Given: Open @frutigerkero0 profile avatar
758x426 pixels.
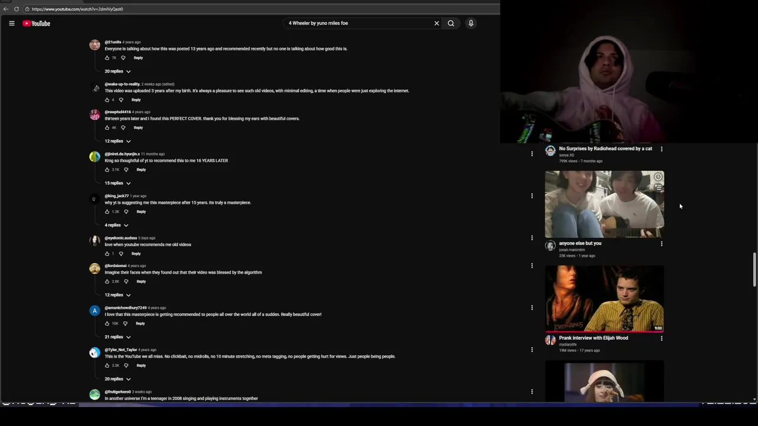Looking at the screenshot, I should point(94,395).
